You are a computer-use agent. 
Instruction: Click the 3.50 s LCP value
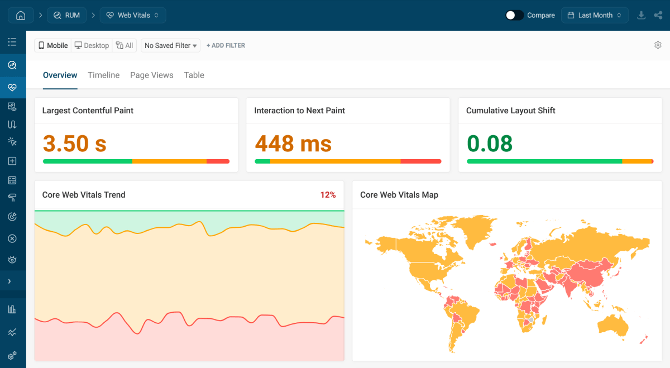point(75,144)
